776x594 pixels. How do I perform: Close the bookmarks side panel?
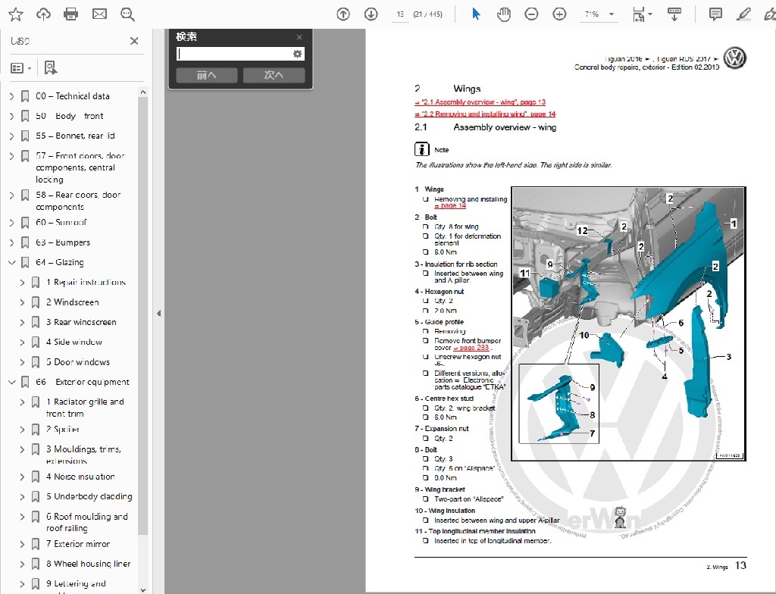coord(134,41)
